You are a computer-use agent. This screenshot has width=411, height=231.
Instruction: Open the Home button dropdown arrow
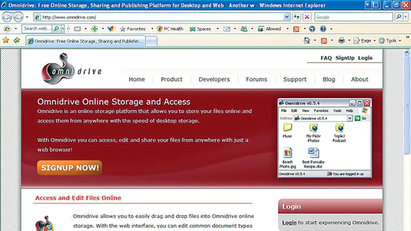point(314,40)
